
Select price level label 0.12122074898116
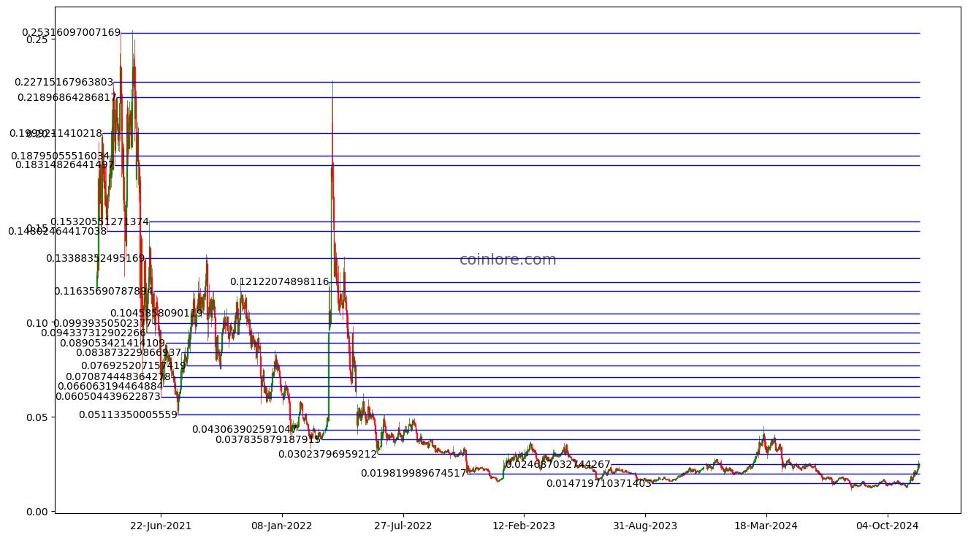[280, 282]
